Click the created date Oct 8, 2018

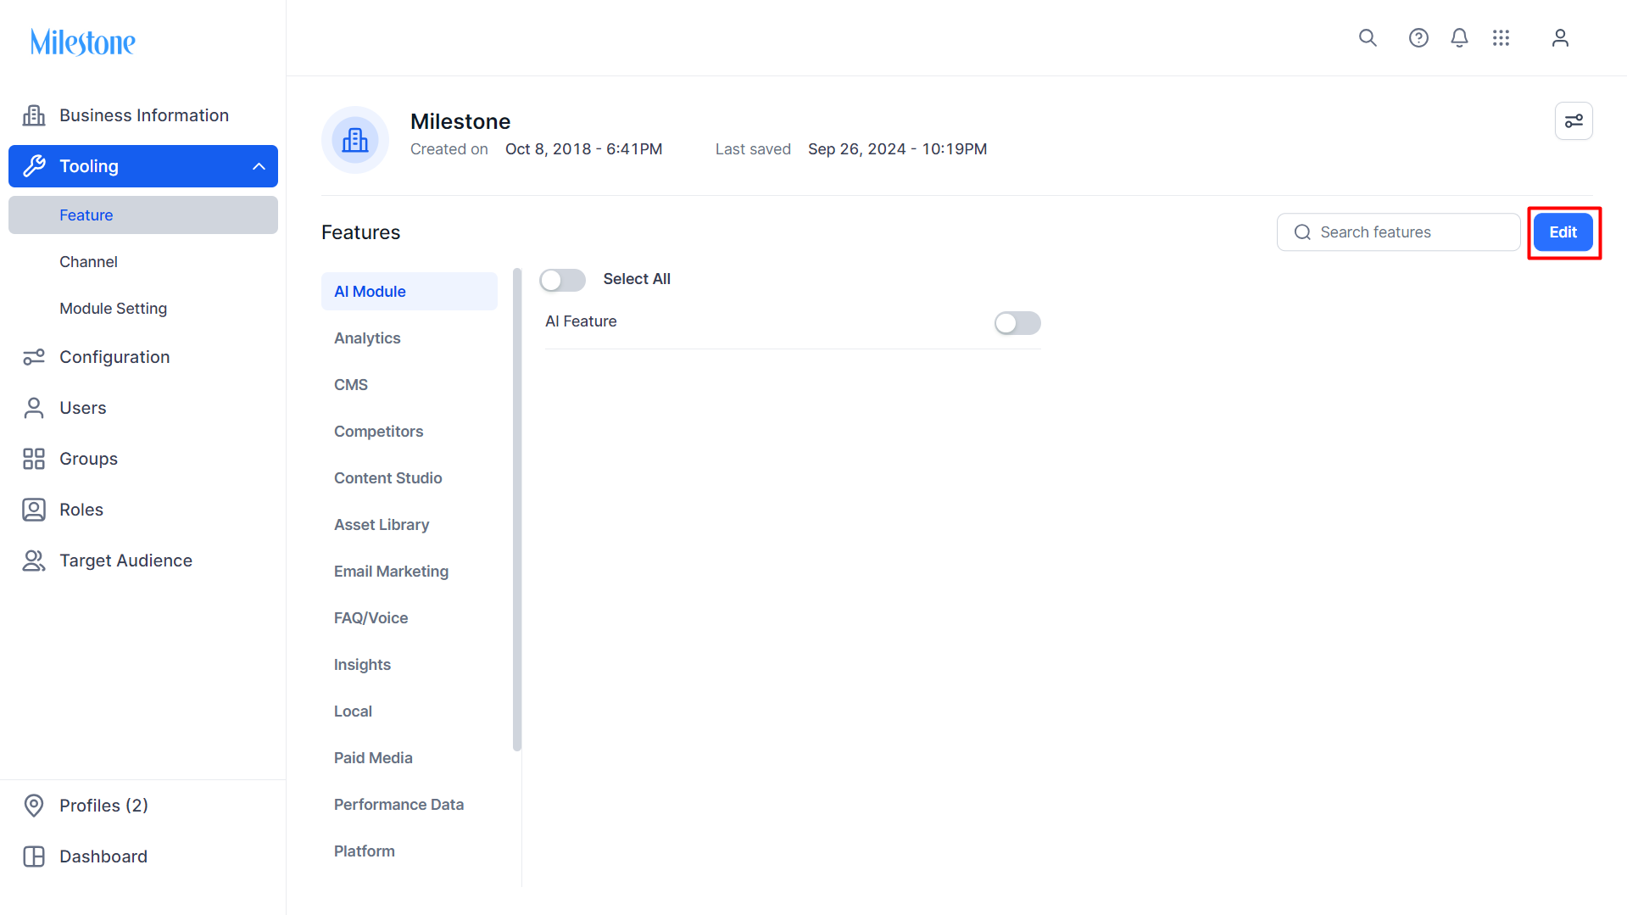pyautogui.click(x=583, y=149)
